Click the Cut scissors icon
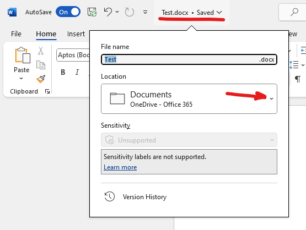306x230 pixels. [x=41, y=51]
